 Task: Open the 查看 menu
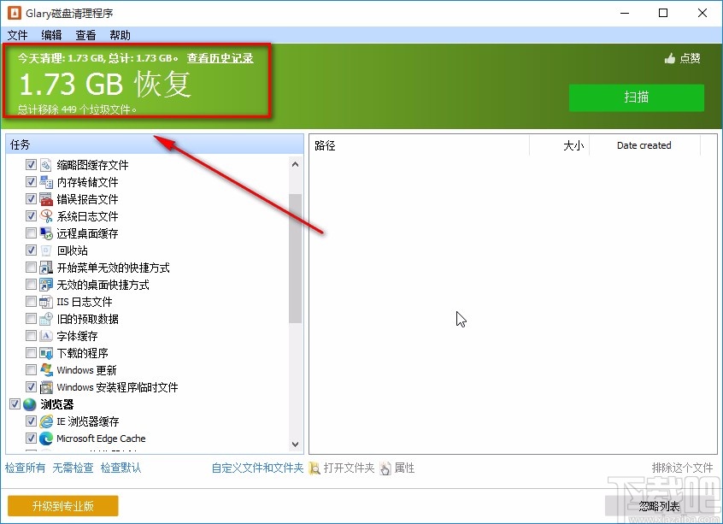85,35
